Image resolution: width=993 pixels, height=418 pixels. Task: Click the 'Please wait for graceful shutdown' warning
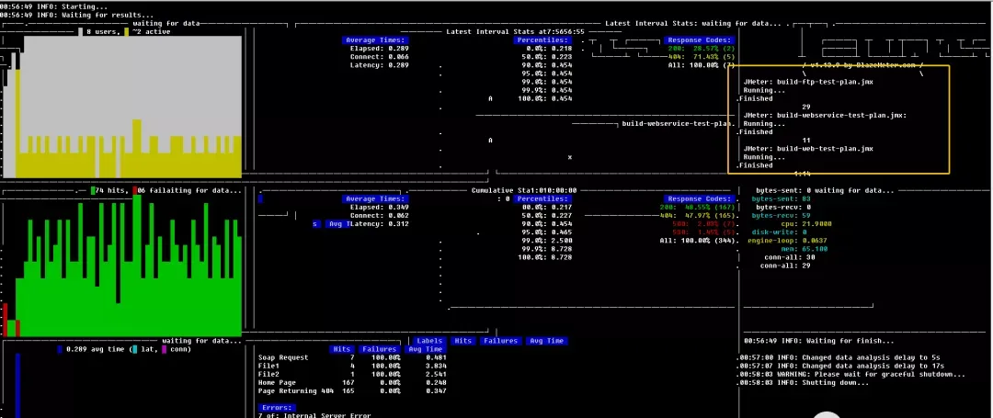point(851,374)
